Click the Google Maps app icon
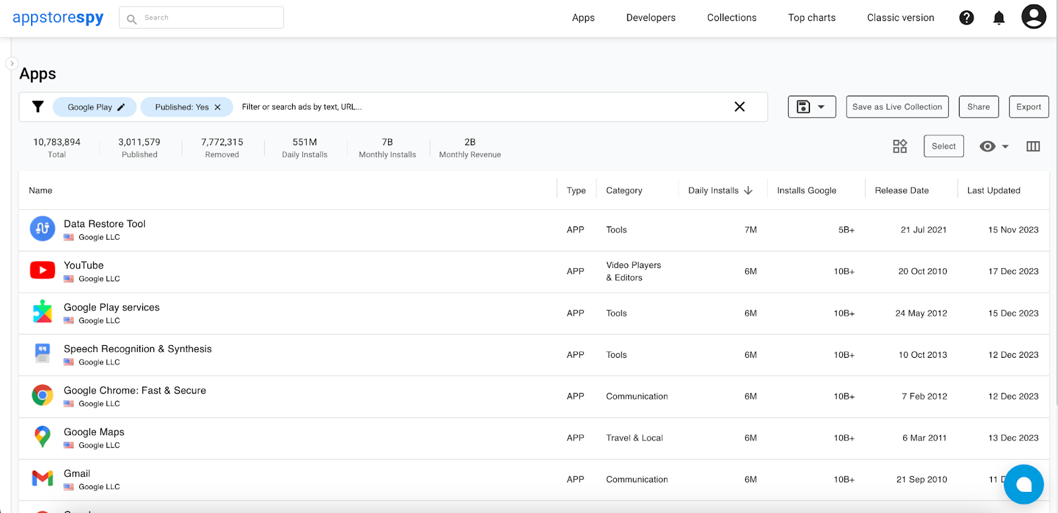Screen dimensions: 1058x513 42,436
